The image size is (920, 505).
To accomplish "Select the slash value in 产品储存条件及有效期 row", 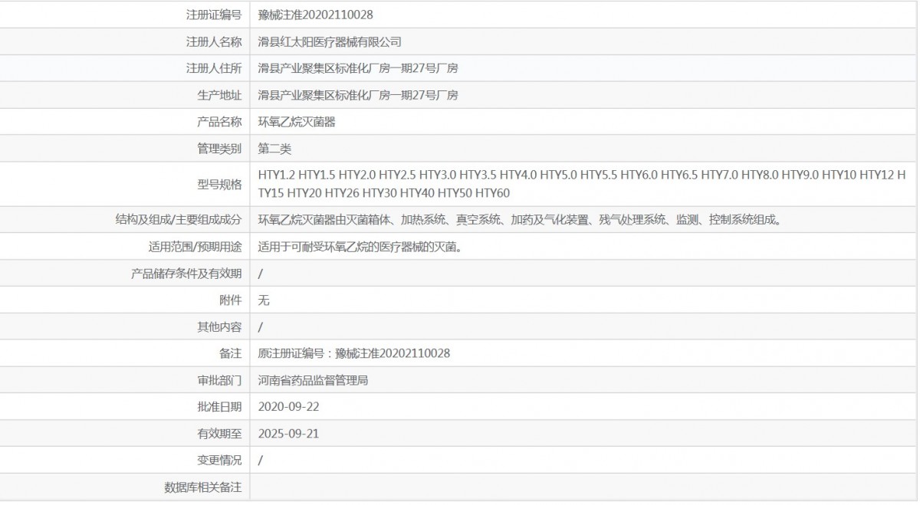I will pos(261,274).
